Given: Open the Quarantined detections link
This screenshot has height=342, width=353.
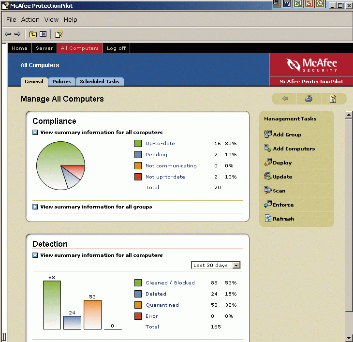Looking at the screenshot, I should tap(162, 305).
